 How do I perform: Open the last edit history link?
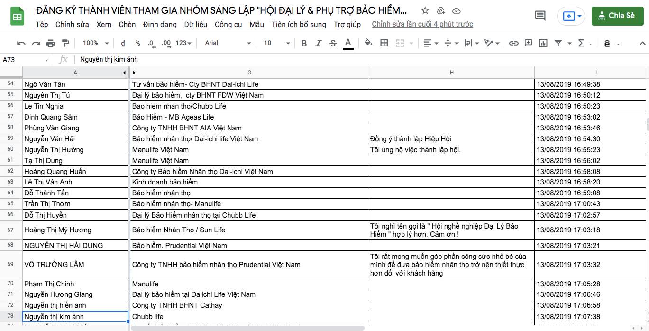click(422, 24)
